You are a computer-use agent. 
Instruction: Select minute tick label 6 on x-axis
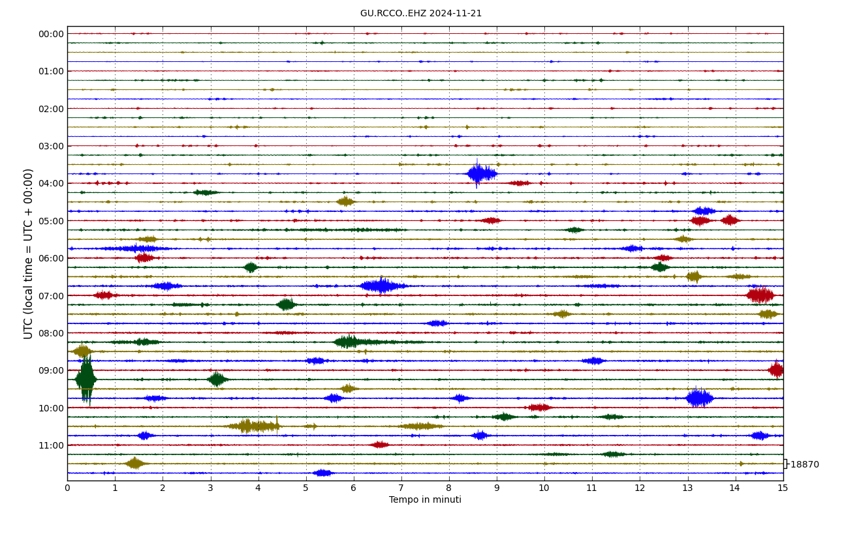click(x=353, y=488)
